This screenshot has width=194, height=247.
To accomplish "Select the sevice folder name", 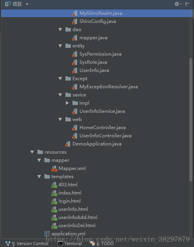I will 79,95.
